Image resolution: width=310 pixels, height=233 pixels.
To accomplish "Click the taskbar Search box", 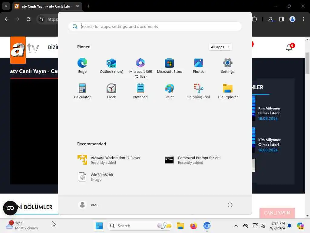I will click(x=140, y=226).
